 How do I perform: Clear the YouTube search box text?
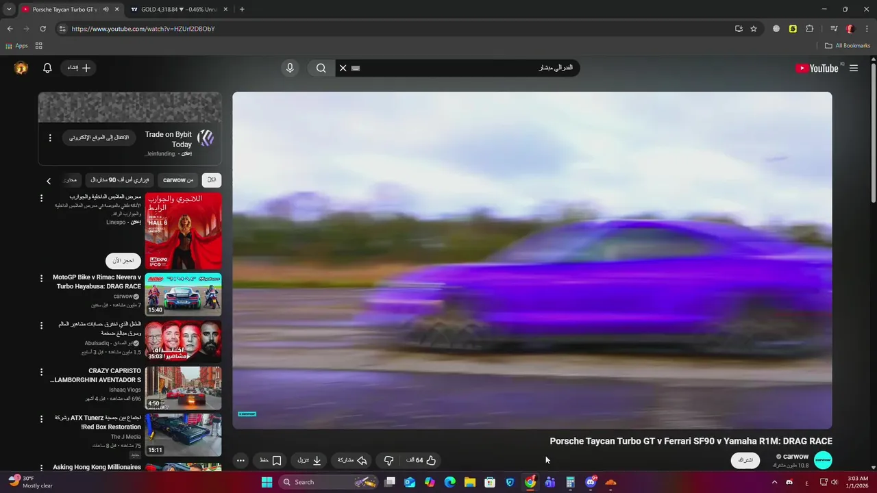pyautogui.click(x=343, y=68)
